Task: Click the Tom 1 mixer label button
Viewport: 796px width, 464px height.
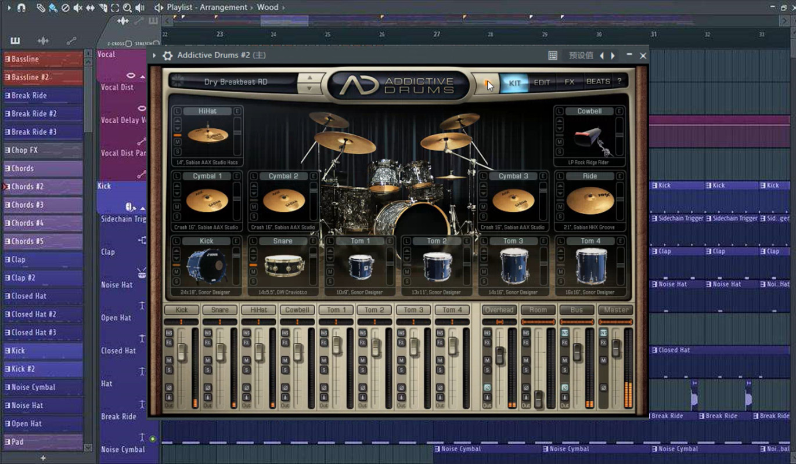Action: (x=336, y=310)
